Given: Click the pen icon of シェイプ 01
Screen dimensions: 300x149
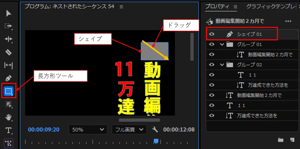Looking at the screenshot, I should tap(229, 34).
